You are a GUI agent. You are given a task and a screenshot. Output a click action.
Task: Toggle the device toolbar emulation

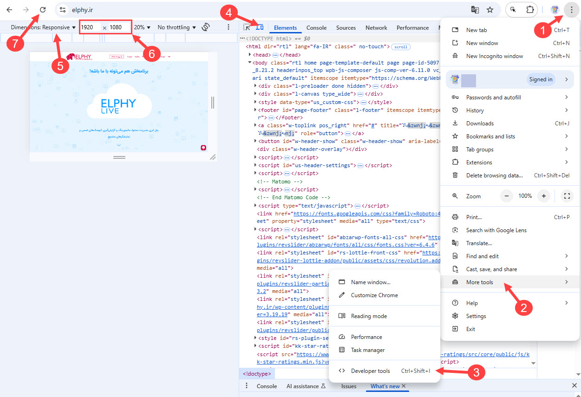(x=260, y=27)
